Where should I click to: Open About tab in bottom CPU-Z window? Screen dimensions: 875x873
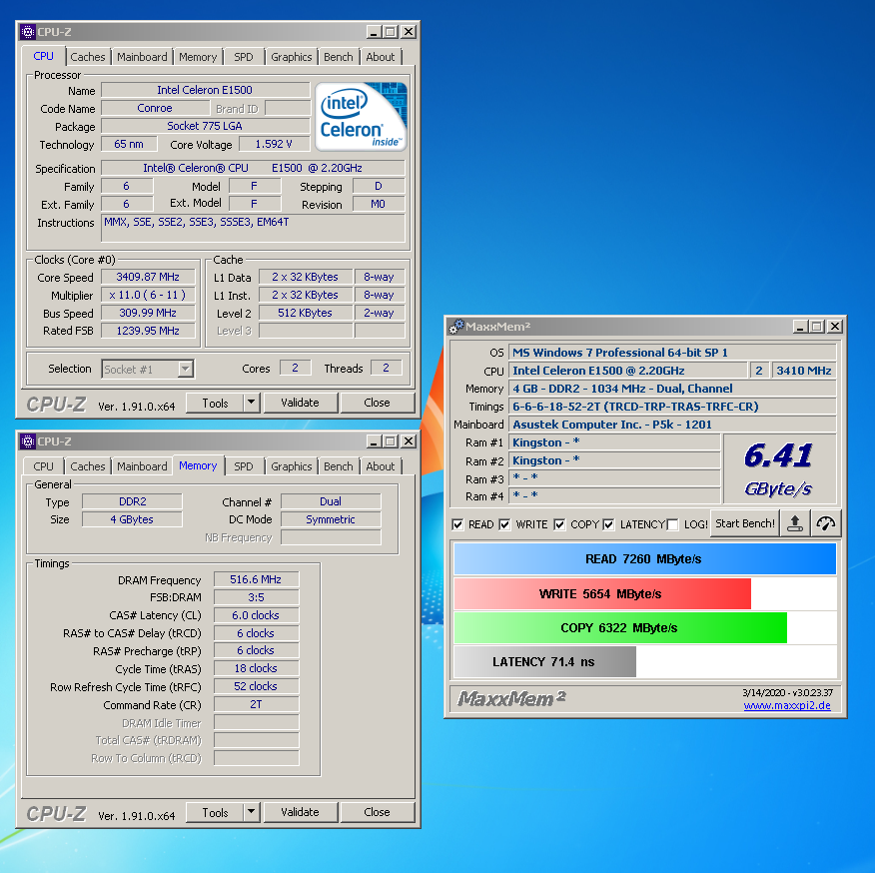click(x=380, y=466)
